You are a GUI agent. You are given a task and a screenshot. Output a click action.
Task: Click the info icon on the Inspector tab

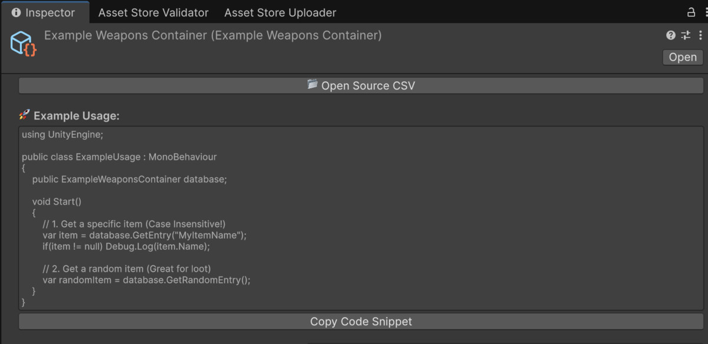click(x=16, y=12)
